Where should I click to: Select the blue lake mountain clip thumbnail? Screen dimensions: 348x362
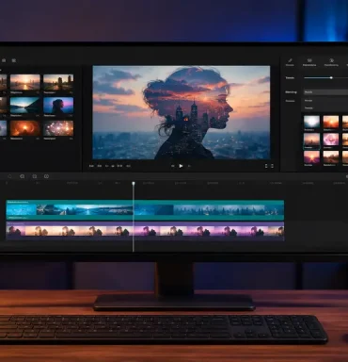click(25, 106)
